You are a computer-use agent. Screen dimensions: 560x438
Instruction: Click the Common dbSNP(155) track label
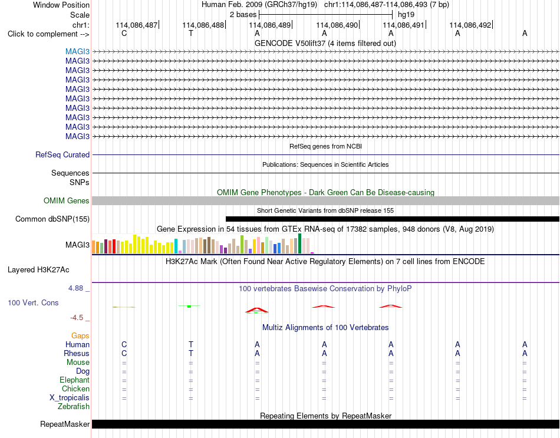52,219
